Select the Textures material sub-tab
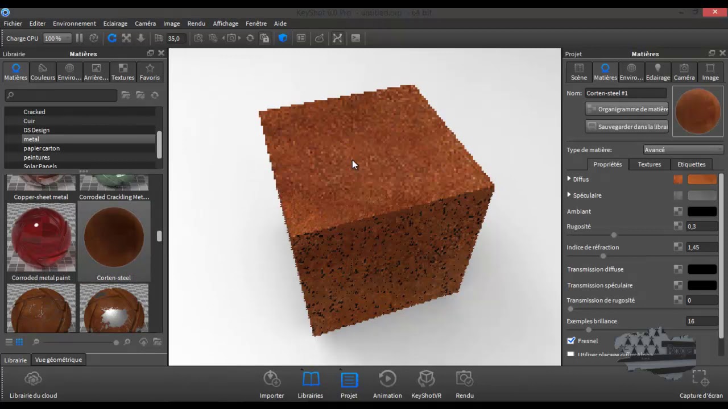The height and width of the screenshot is (409, 728). (650, 164)
